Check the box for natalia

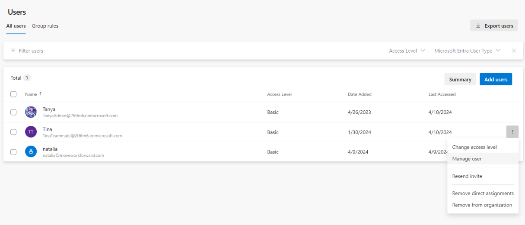pyautogui.click(x=13, y=152)
